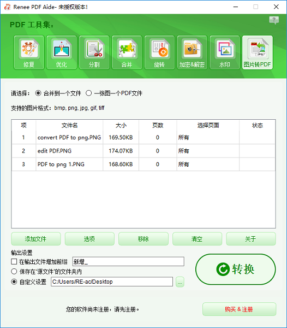
Task: Click the 174.07KB size cell
Action: click(121, 151)
